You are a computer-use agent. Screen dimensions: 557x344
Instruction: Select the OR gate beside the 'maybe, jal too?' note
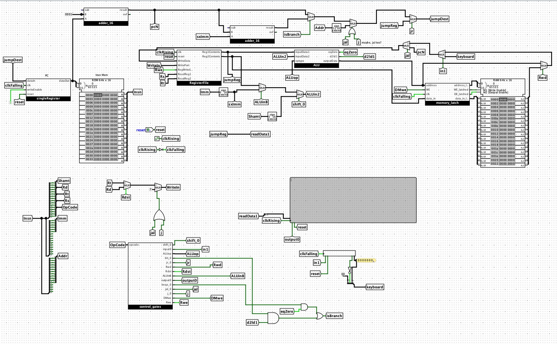coord(352,31)
